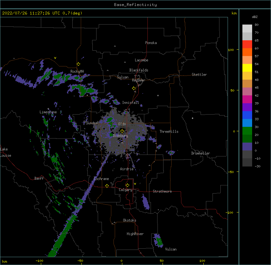
Task: Click the Airdrie city label
Action: coord(127,169)
